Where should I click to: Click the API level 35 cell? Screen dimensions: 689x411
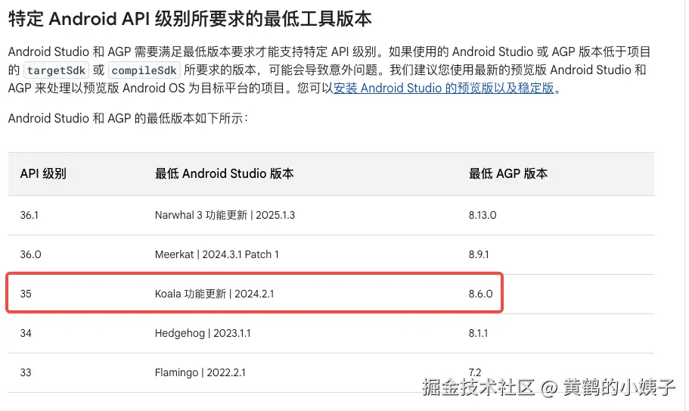tap(26, 294)
